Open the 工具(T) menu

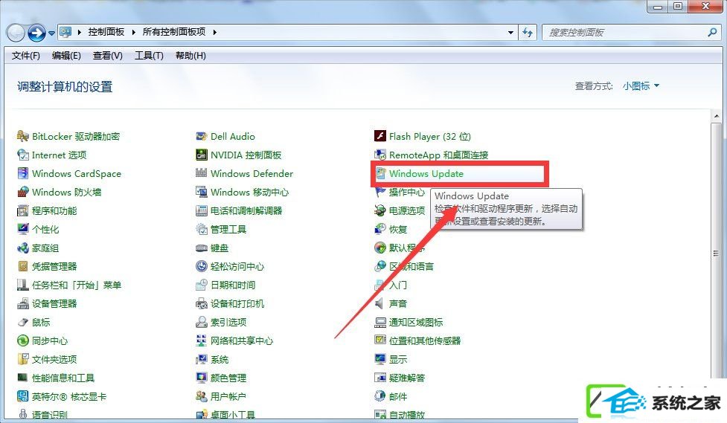149,56
